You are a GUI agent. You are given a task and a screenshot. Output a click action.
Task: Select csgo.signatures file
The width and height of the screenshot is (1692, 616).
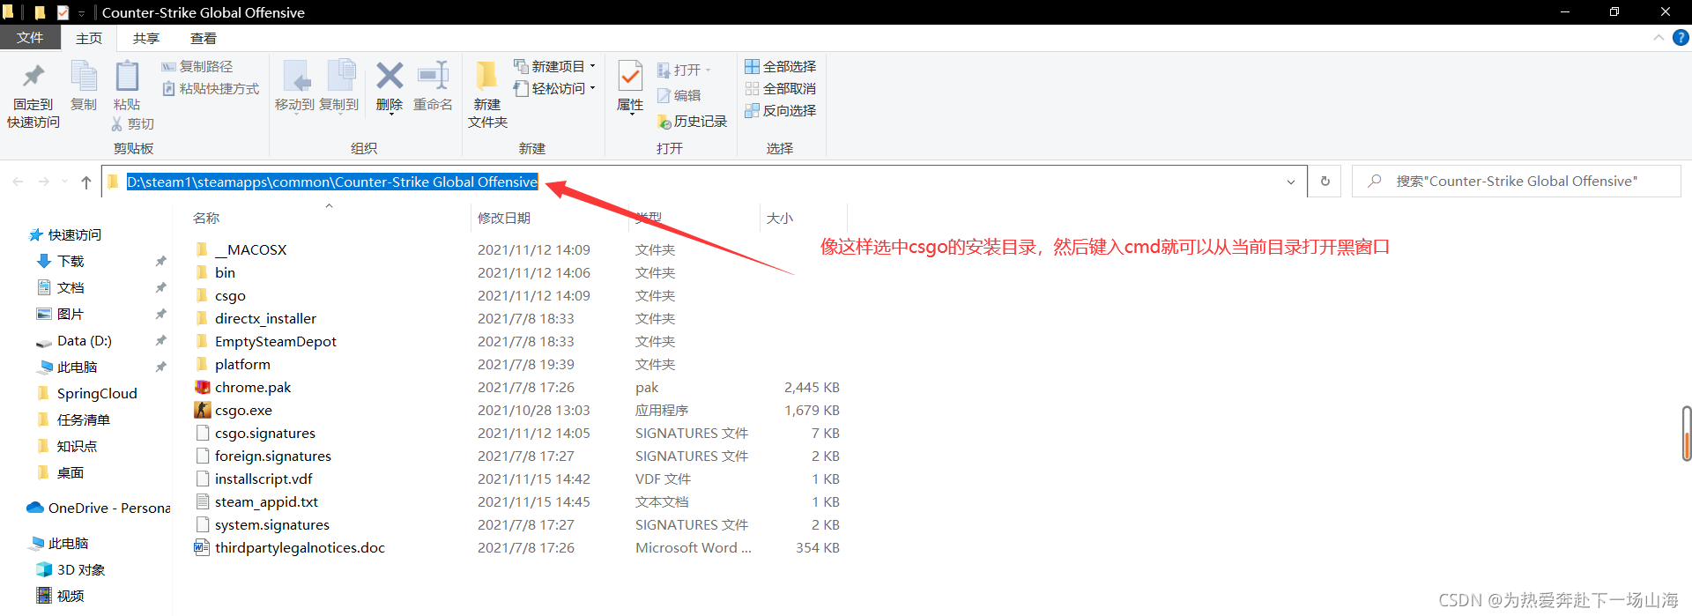pyautogui.click(x=264, y=433)
